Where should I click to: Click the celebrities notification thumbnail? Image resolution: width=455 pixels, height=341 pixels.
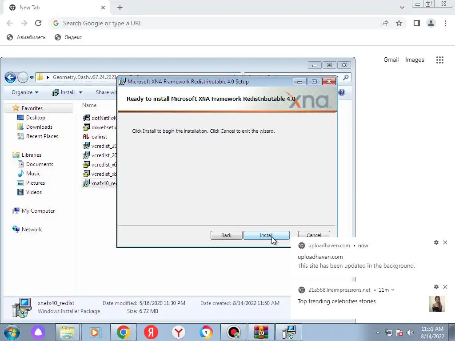(437, 304)
